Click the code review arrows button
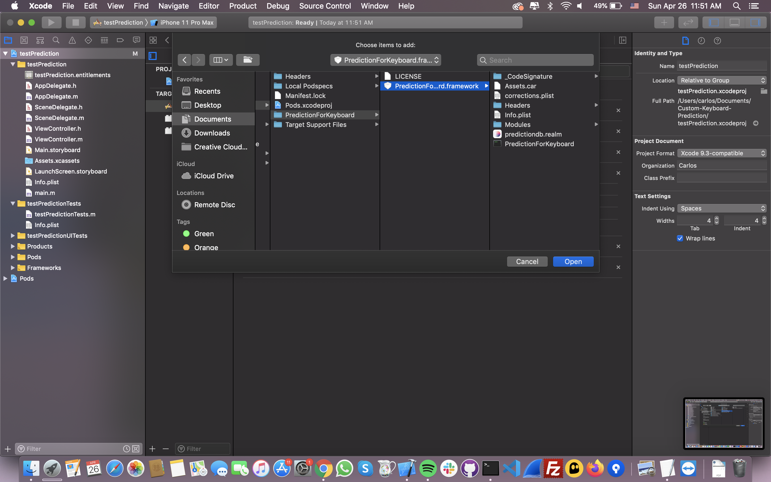 (x=688, y=22)
